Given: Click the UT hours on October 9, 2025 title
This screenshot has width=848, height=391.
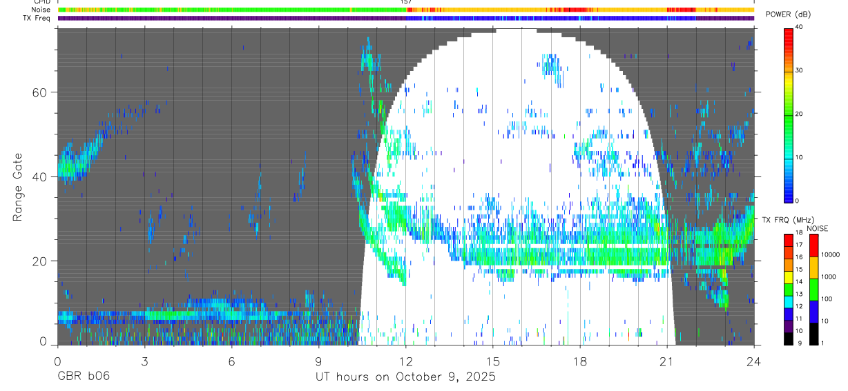Looking at the screenshot, I should pos(406,377).
